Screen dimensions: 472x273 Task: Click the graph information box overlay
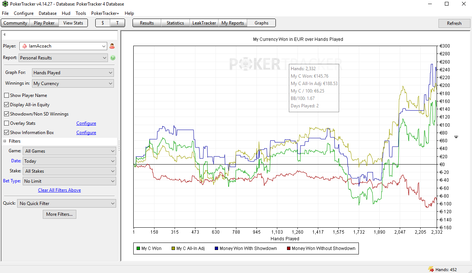tap(314, 88)
